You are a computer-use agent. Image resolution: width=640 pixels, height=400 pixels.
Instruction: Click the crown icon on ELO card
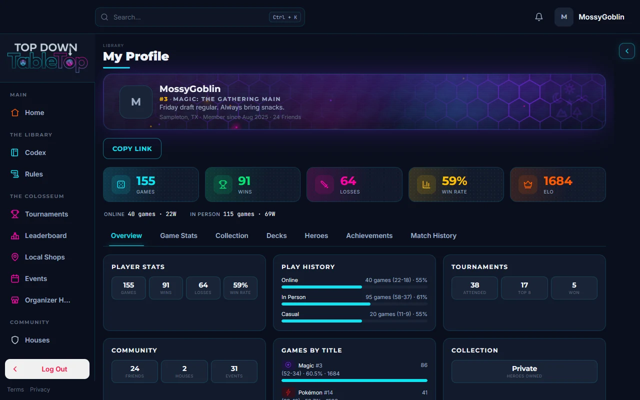click(528, 184)
